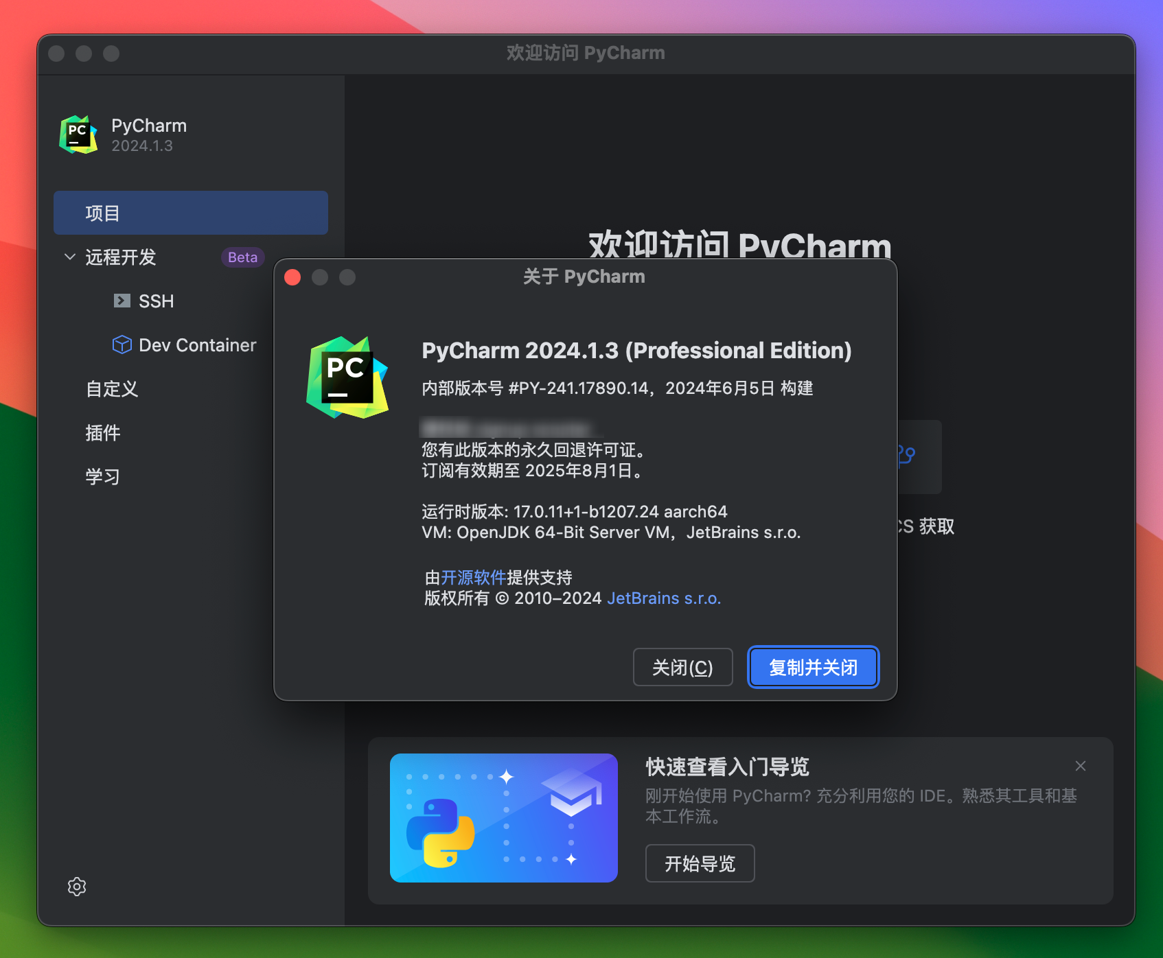Click the Beta badge next to 远程开发
The height and width of the screenshot is (958, 1163).
coord(242,257)
